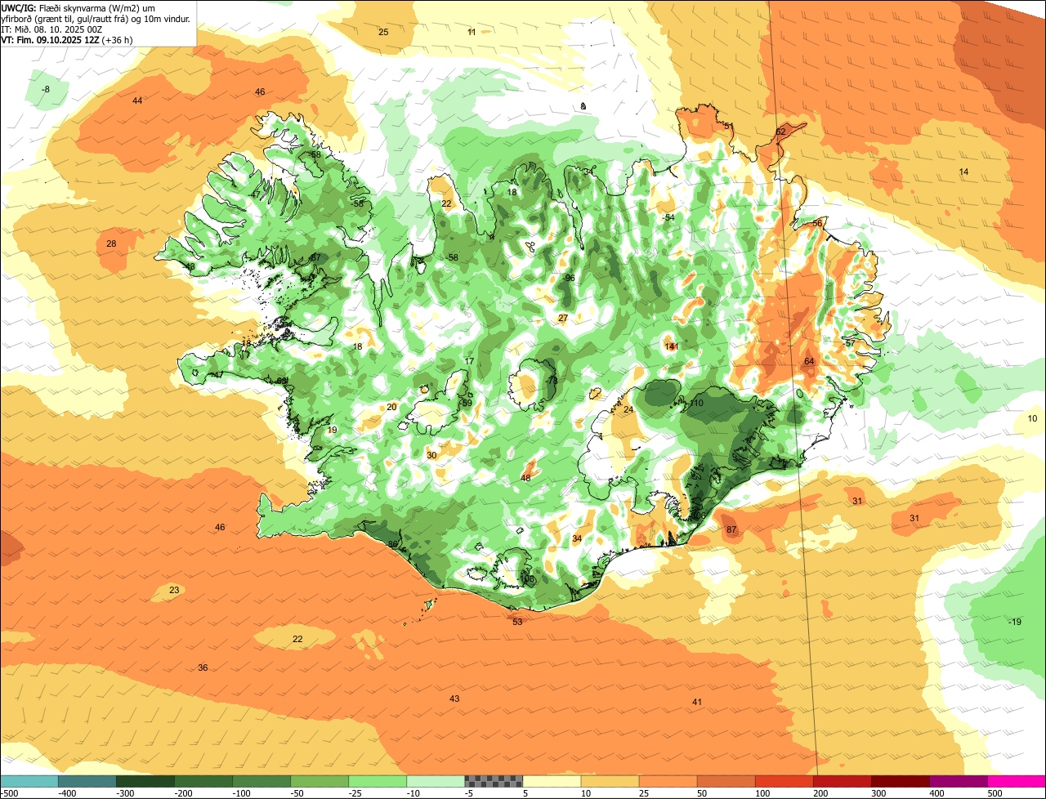Click the legend tick label '-500'

(10, 792)
